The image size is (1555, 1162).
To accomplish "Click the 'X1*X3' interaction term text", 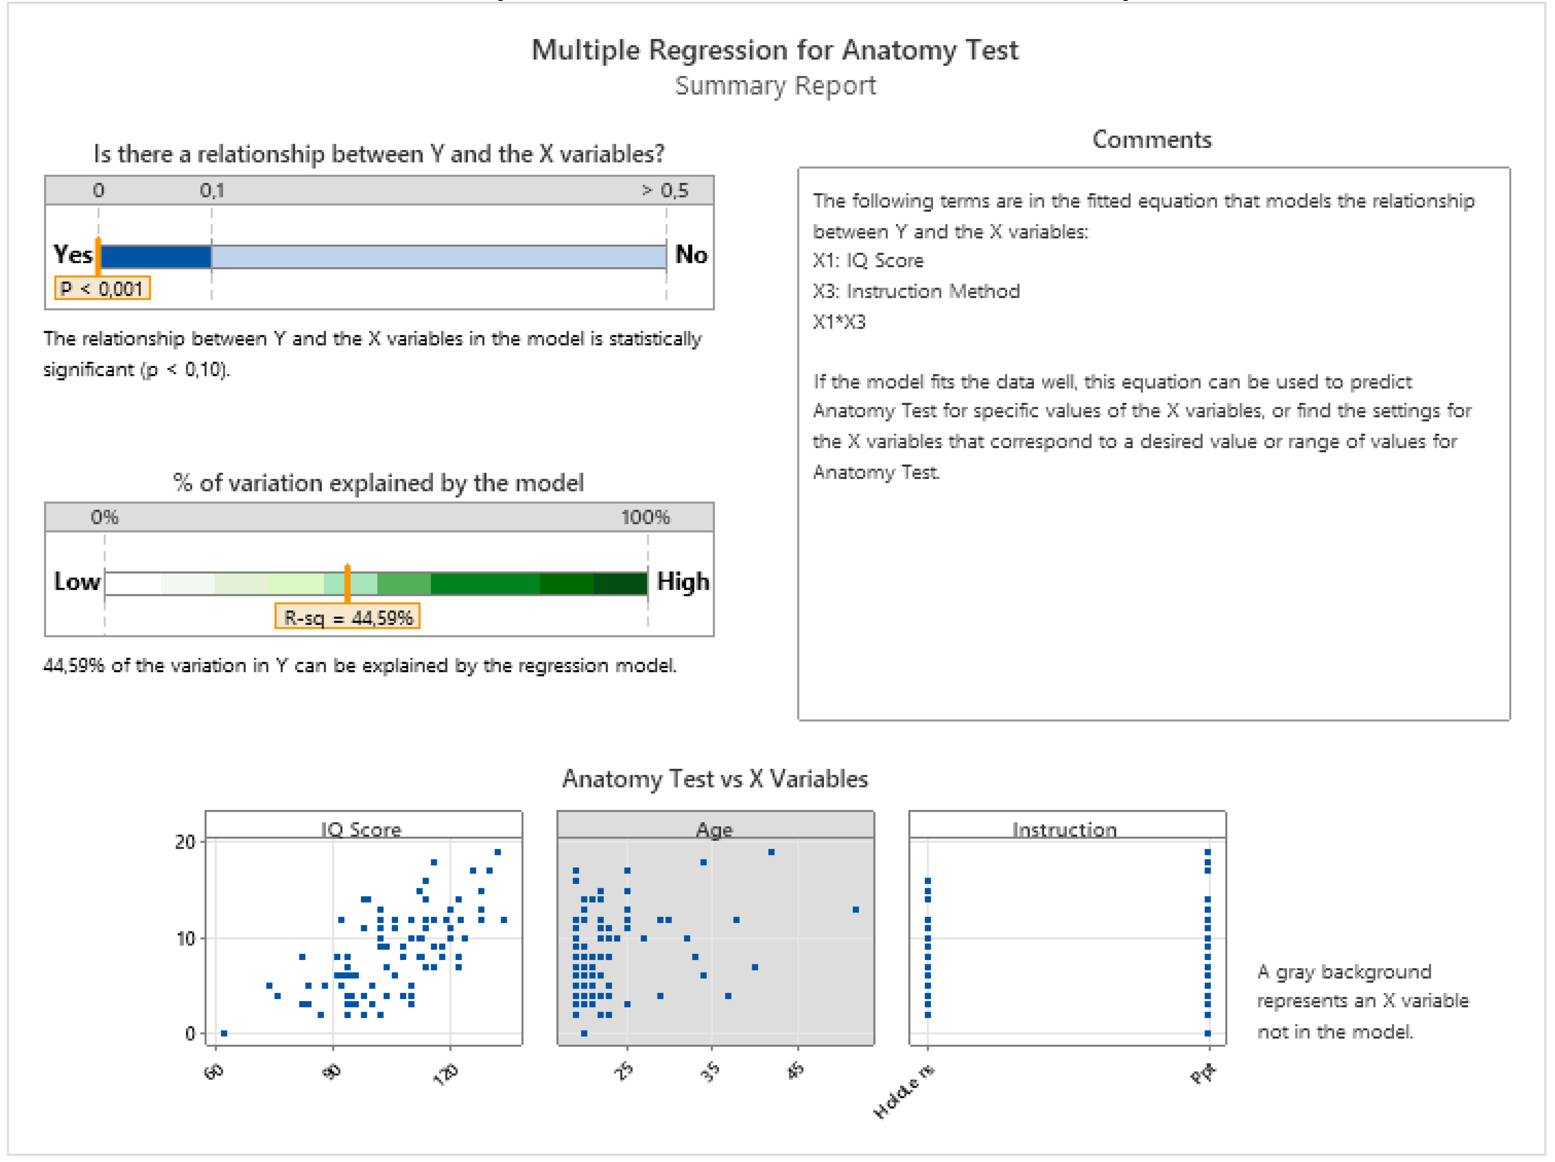I will point(840,322).
